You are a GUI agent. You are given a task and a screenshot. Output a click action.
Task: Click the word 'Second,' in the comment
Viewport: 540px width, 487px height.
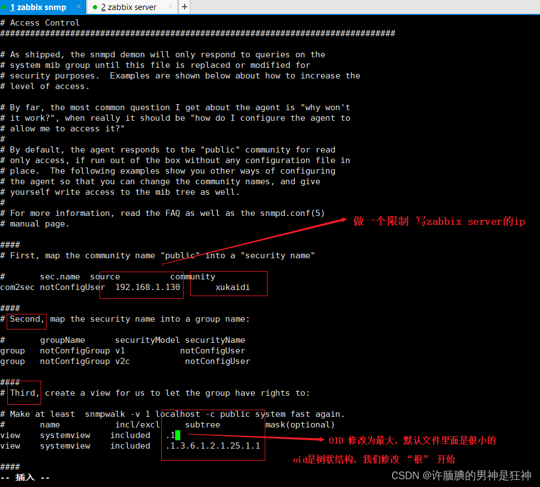pyautogui.click(x=27, y=319)
